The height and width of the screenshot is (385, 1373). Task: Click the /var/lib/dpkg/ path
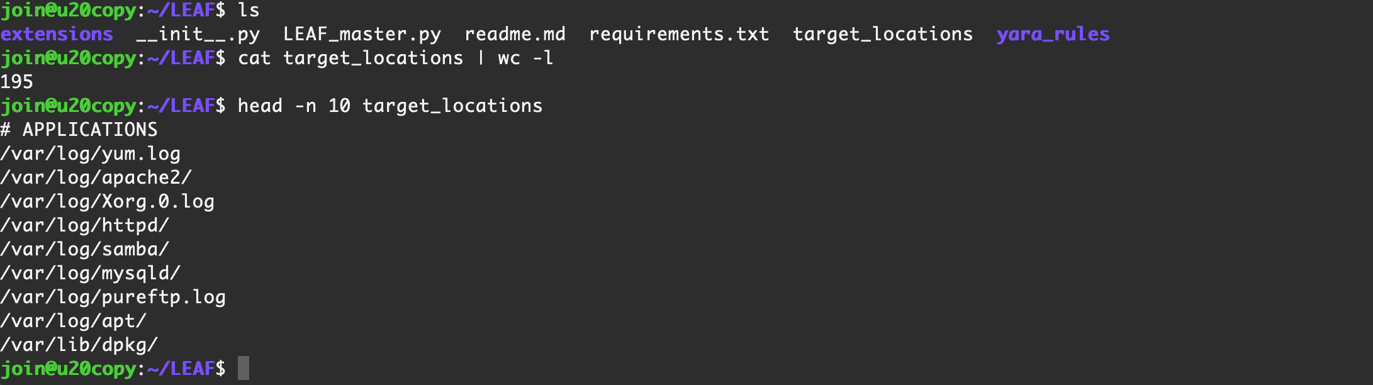click(79, 345)
